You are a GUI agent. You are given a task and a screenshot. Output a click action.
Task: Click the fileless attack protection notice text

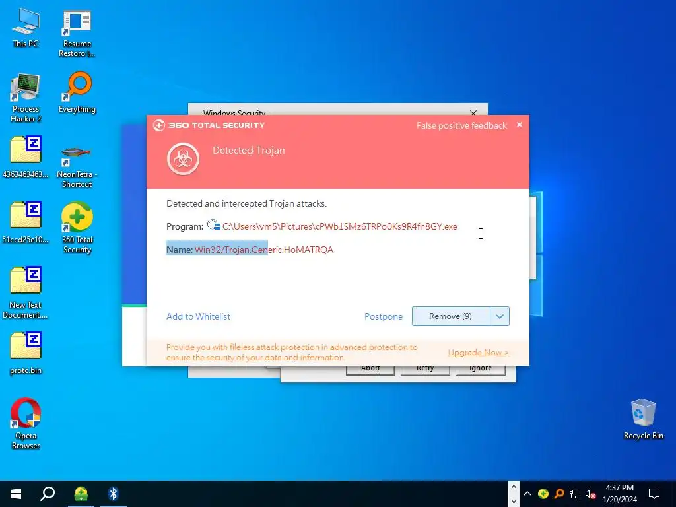coord(292,353)
